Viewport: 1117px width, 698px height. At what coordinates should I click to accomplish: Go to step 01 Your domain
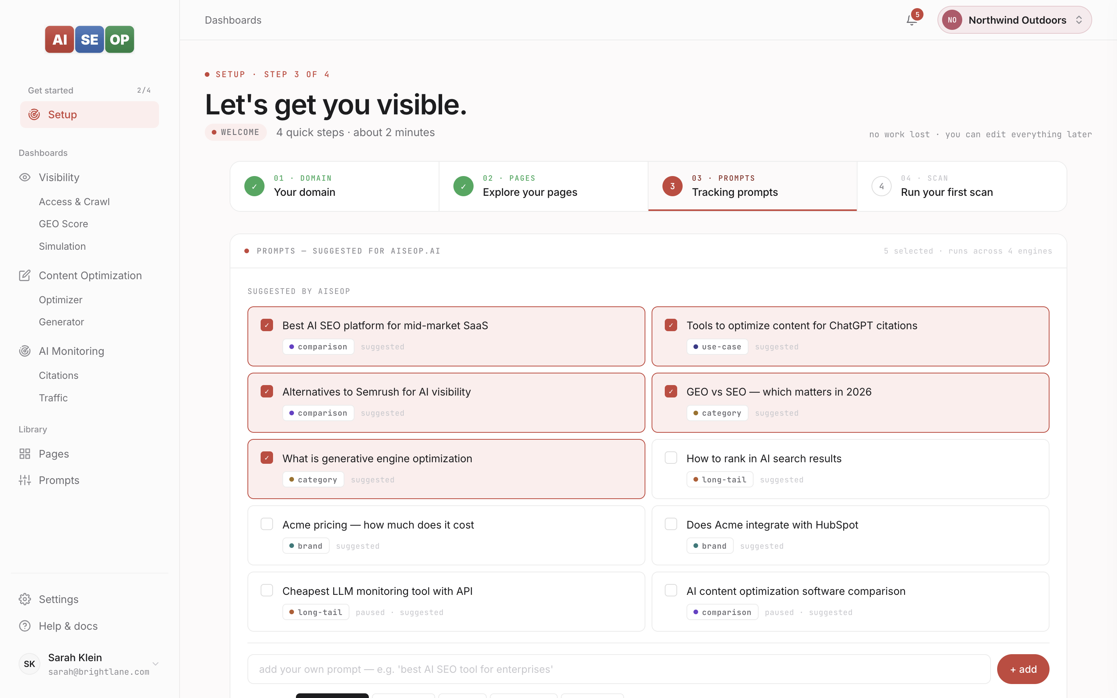pos(335,187)
